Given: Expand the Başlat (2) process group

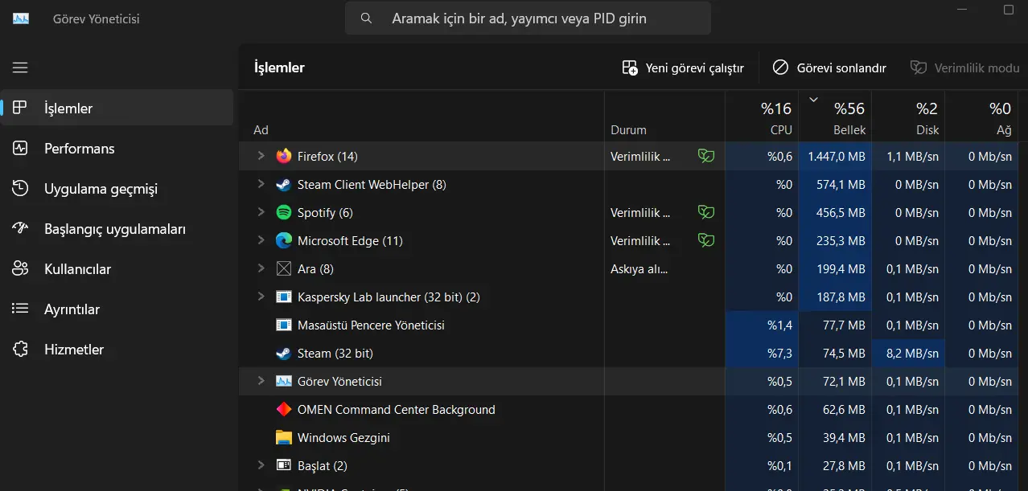Looking at the screenshot, I should click(x=261, y=465).
